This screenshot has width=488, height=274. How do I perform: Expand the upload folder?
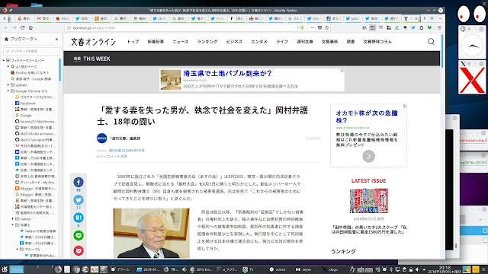[8, 84]
